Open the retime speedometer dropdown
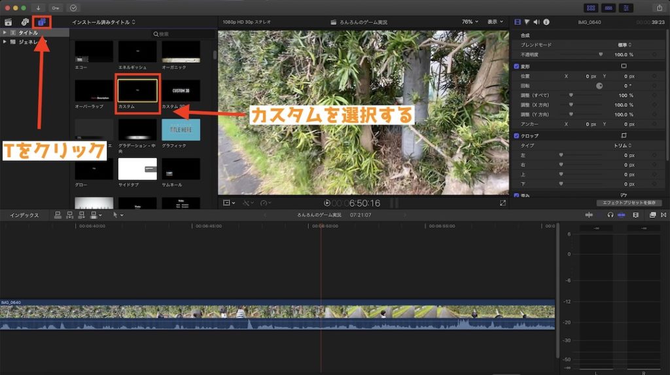This screenshot has height=375, width=670. pyautogui.click(x=266, y=203)
